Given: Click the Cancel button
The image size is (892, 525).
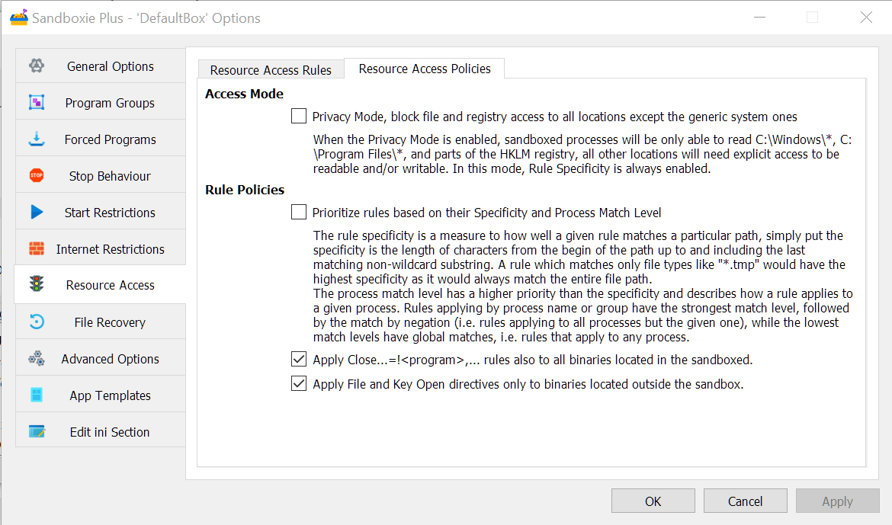Looking at the screenshot, I should click(x=745, y=501).
